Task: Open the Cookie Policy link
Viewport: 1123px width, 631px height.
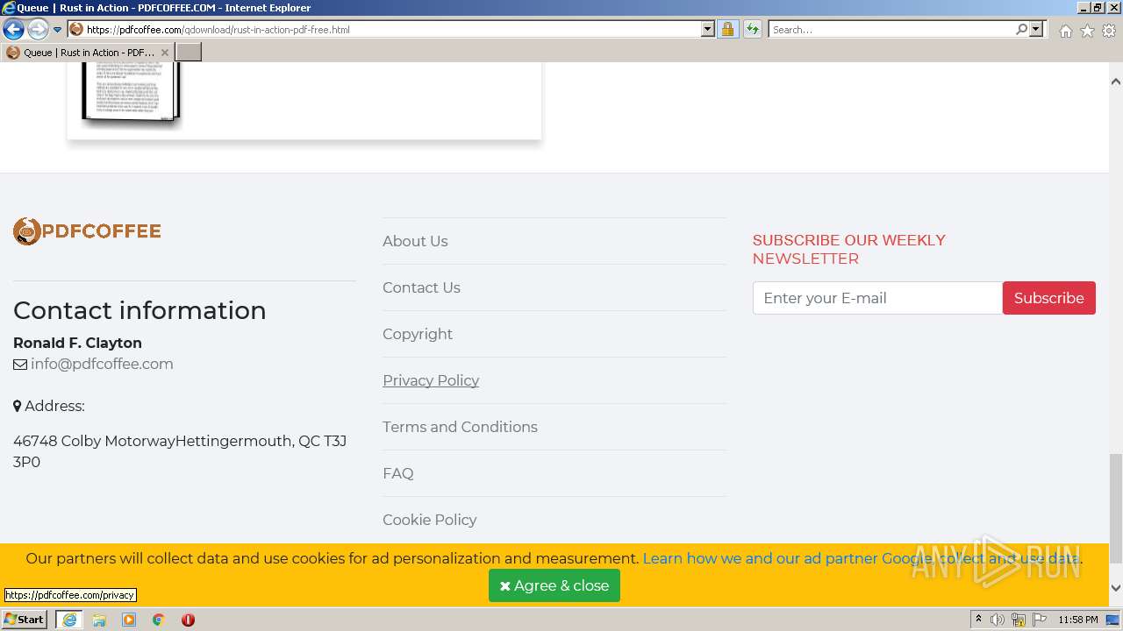Action: pos(429,520)
